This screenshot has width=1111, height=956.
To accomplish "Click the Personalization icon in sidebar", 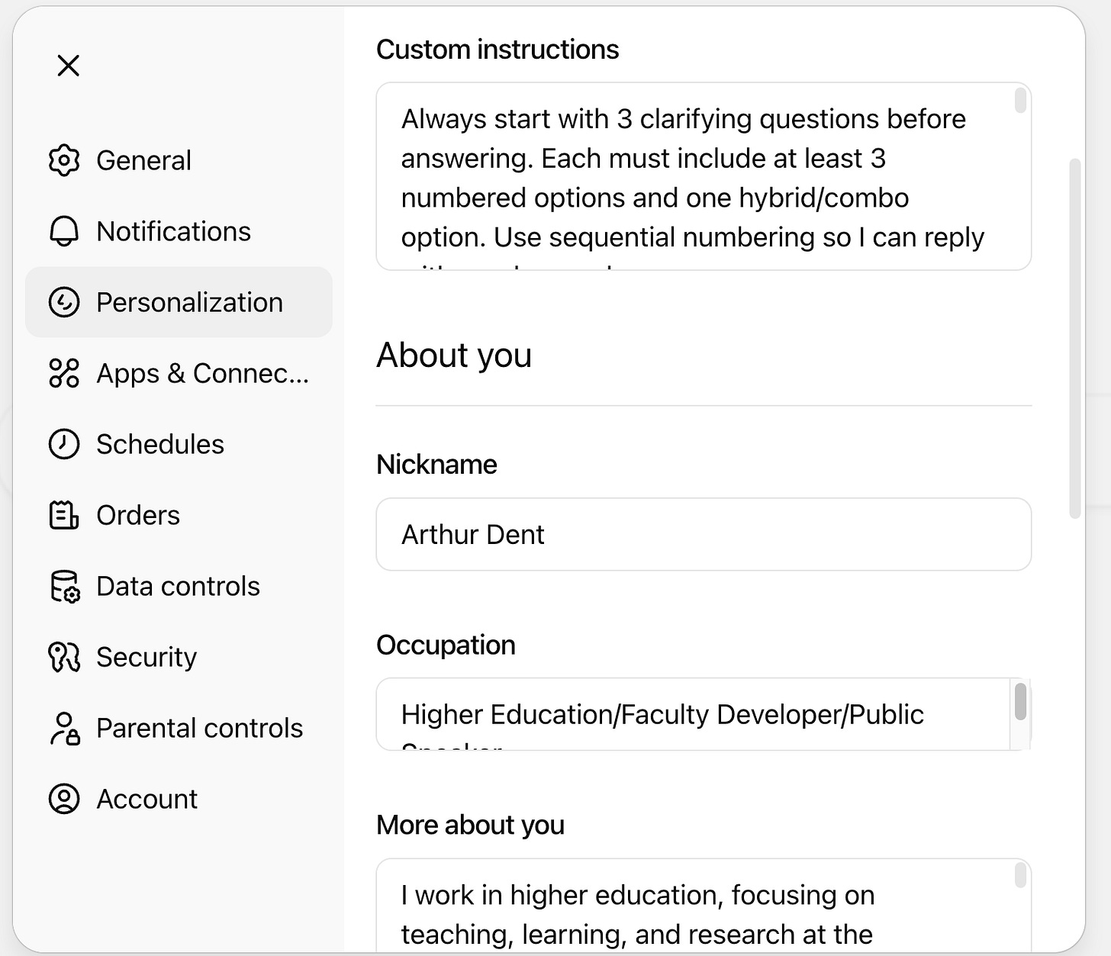I will click(64, 302).
